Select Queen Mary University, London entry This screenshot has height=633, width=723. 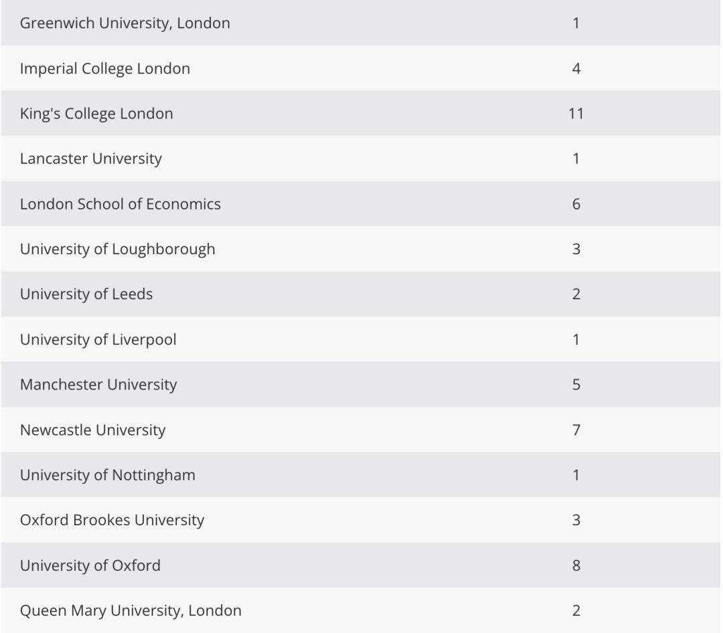click(x=131, y=610)
